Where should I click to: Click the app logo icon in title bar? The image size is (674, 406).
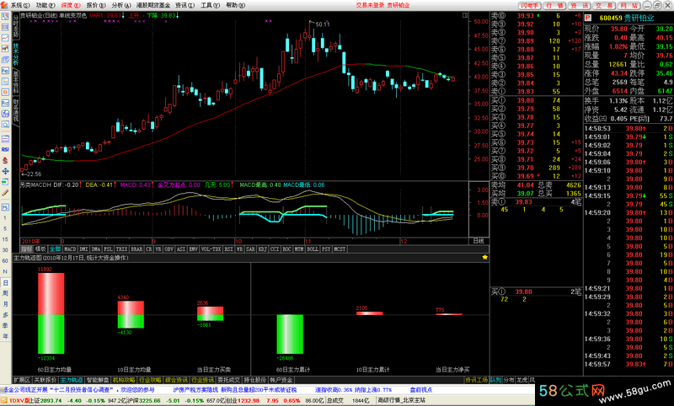[x=4, y=5]
